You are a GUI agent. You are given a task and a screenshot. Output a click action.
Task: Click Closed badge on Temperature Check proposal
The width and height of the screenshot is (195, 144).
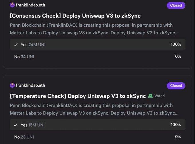pyautogui.click(x=176, y=86)
